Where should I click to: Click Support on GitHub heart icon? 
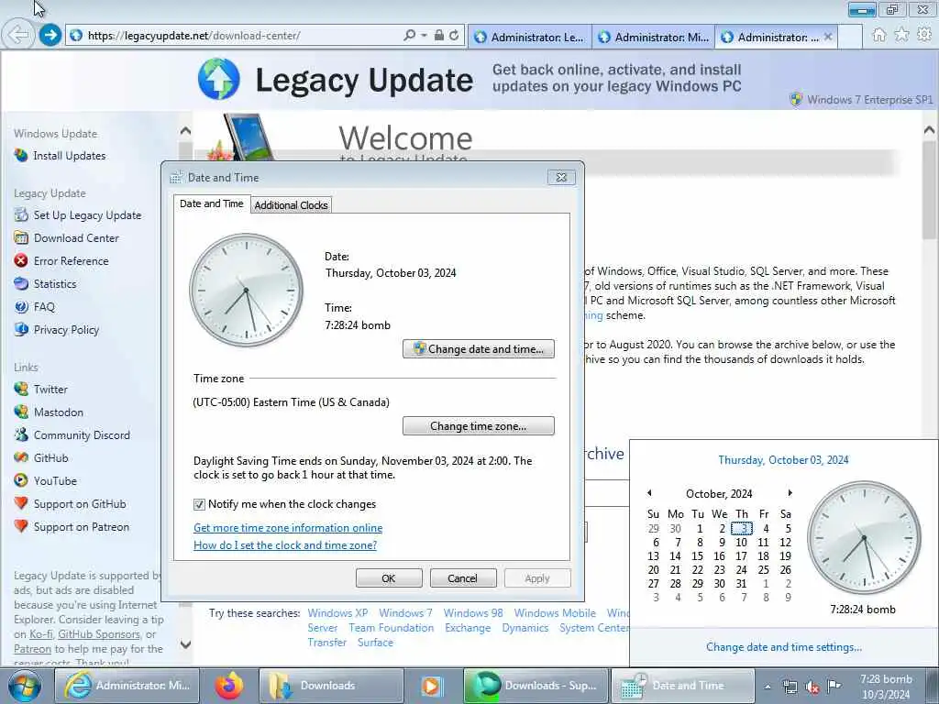(21, 503)
